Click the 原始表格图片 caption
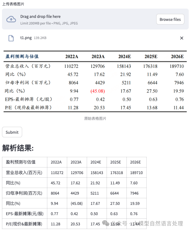 (x=95, y=118)
